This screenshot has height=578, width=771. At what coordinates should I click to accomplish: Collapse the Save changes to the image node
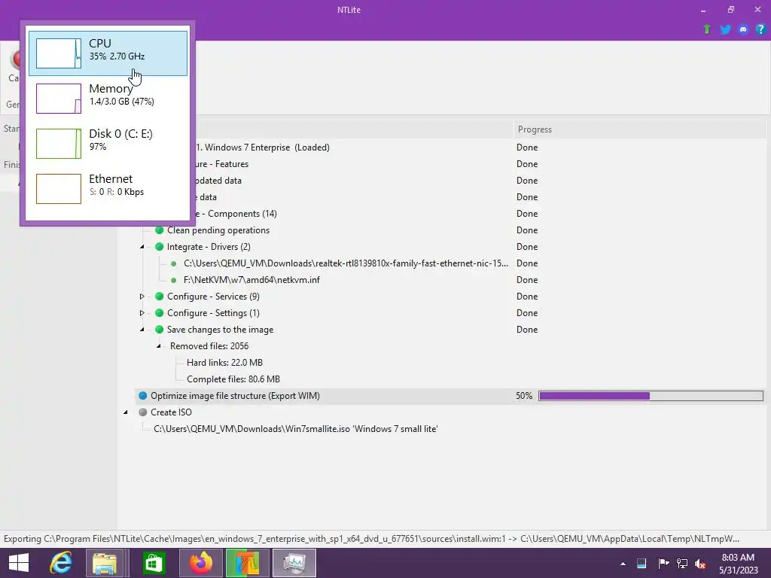tap(142, 330)
